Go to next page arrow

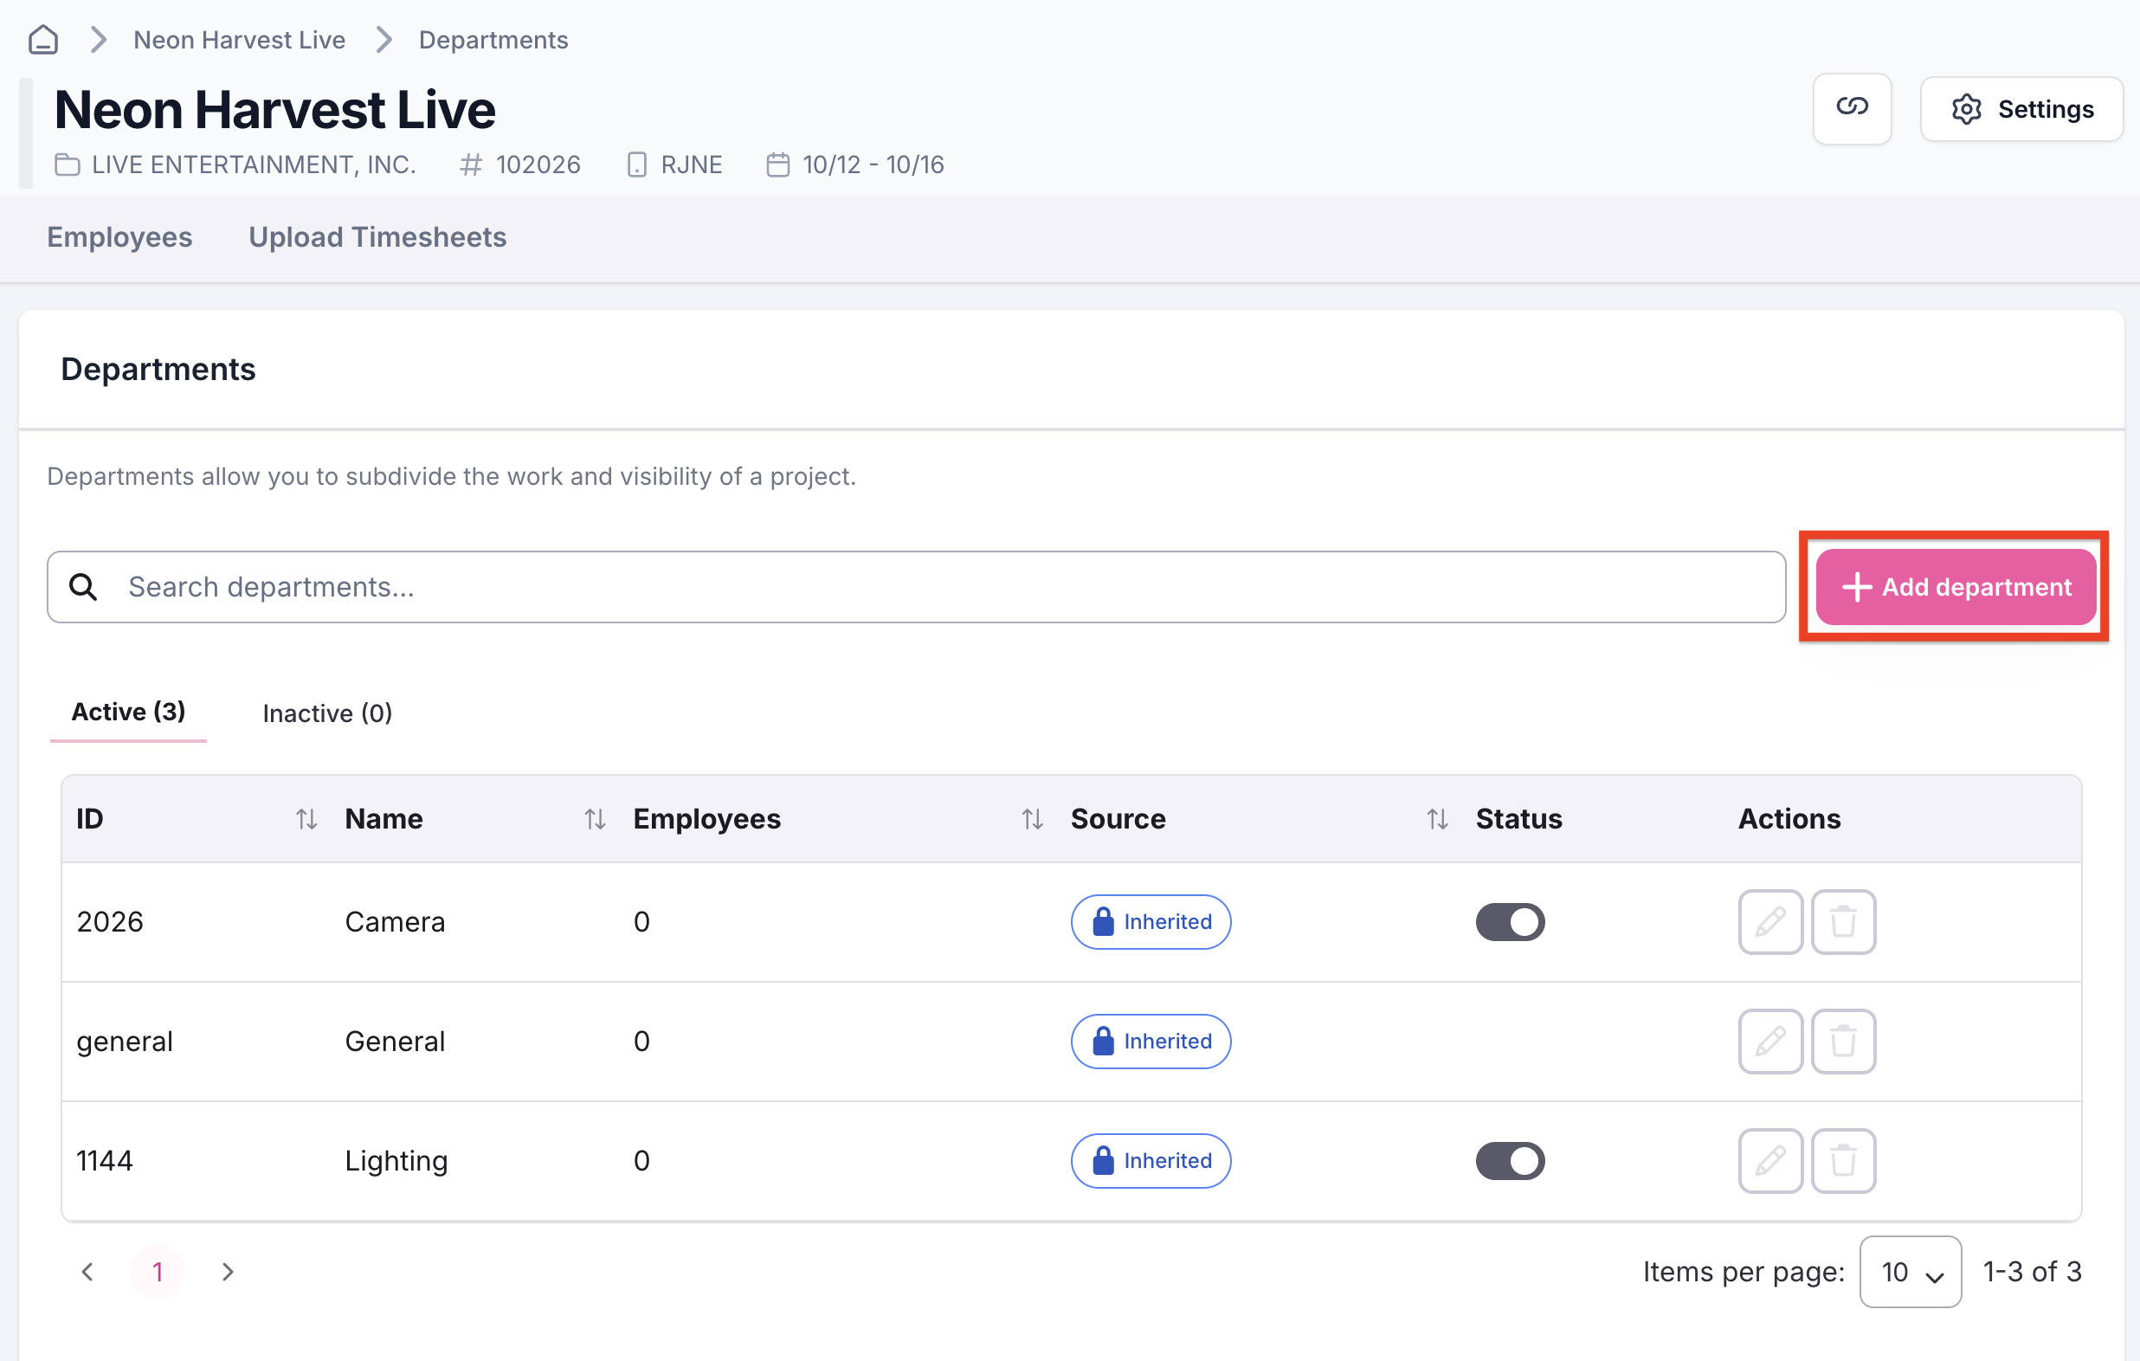click(228, 1272)
